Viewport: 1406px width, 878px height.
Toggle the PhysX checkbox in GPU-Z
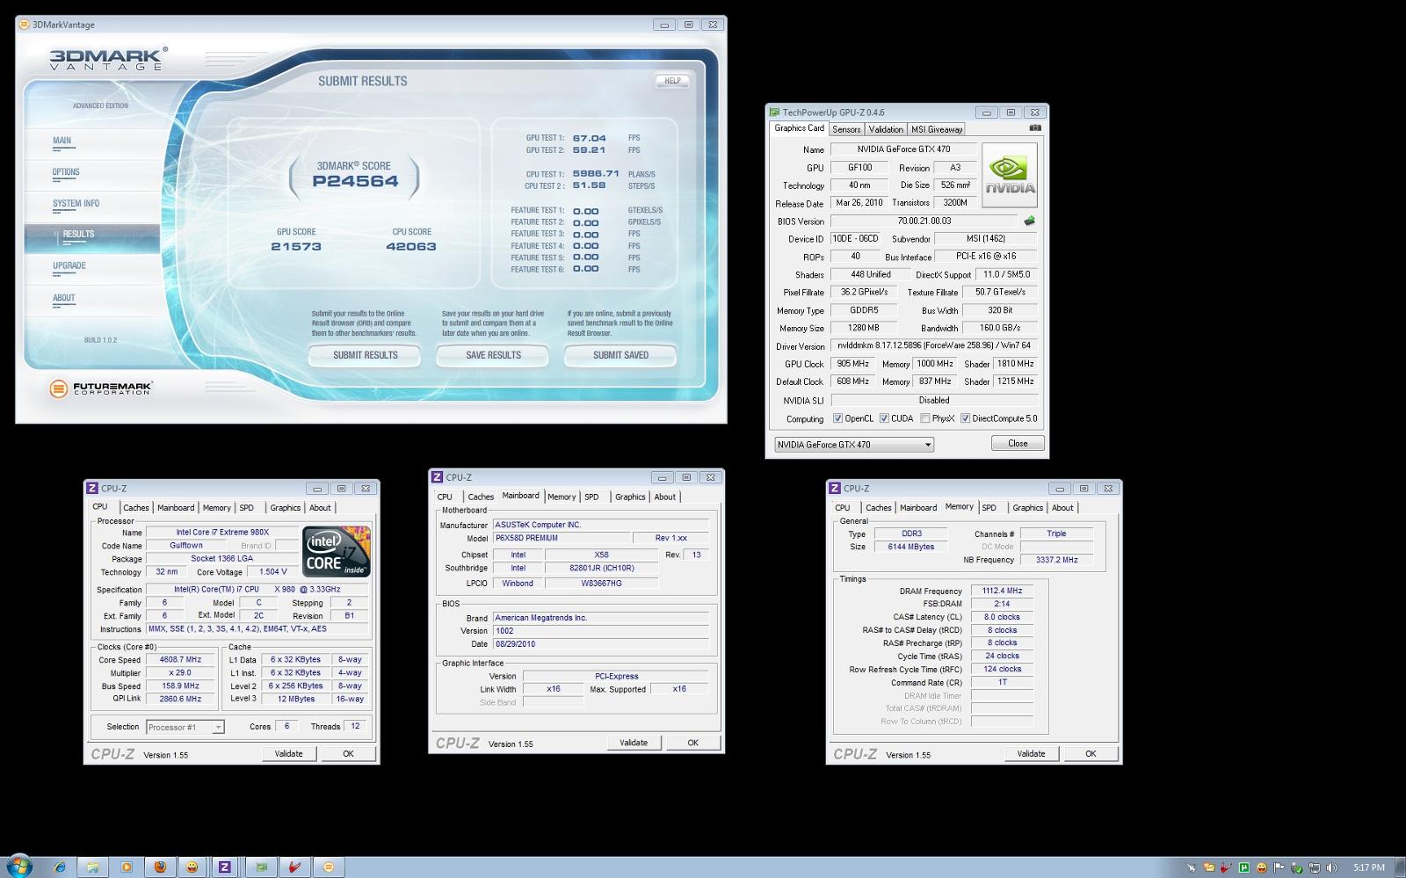click(x=924, y=418)
